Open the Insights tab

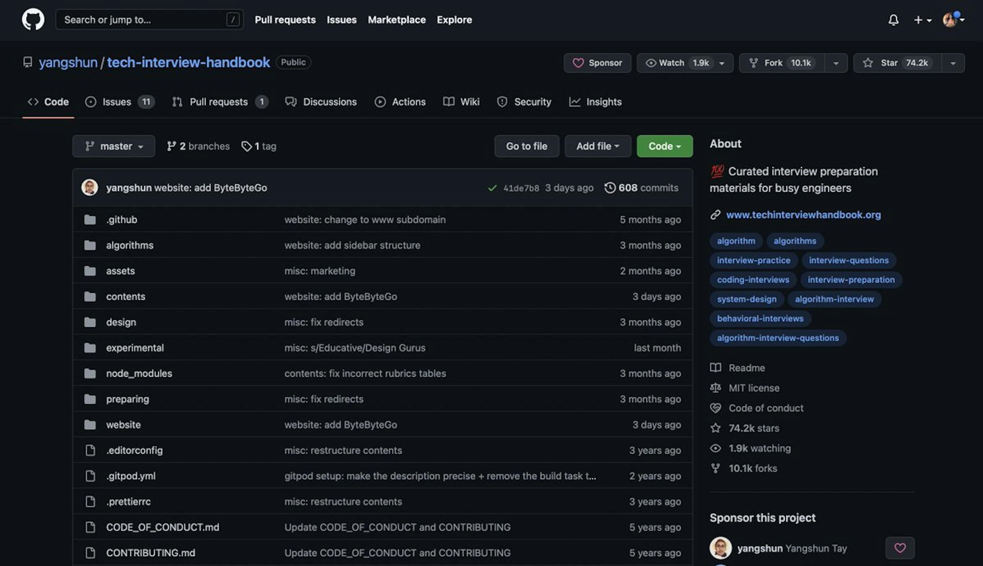[595, 102]
